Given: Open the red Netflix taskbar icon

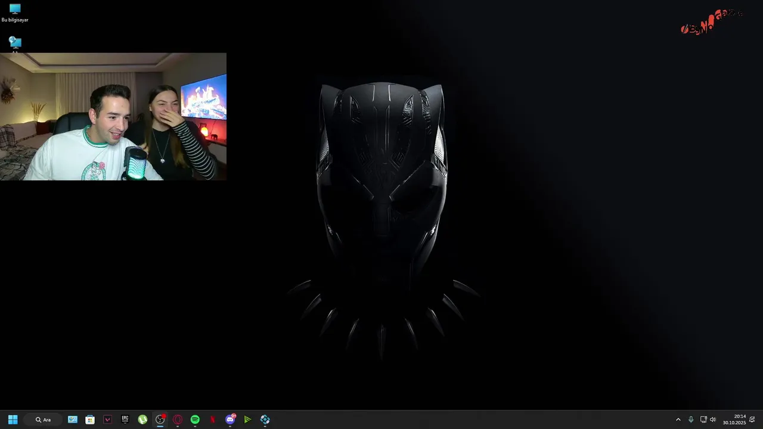Looking at the screenshot, I should click(x=213, y=419).
